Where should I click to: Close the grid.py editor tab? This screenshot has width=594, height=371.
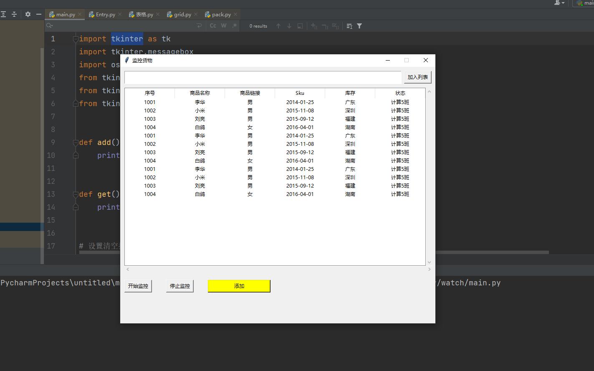[x=196, y=14]
